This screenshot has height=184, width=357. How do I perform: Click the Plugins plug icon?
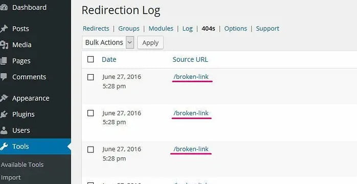[x=4, y=114]
